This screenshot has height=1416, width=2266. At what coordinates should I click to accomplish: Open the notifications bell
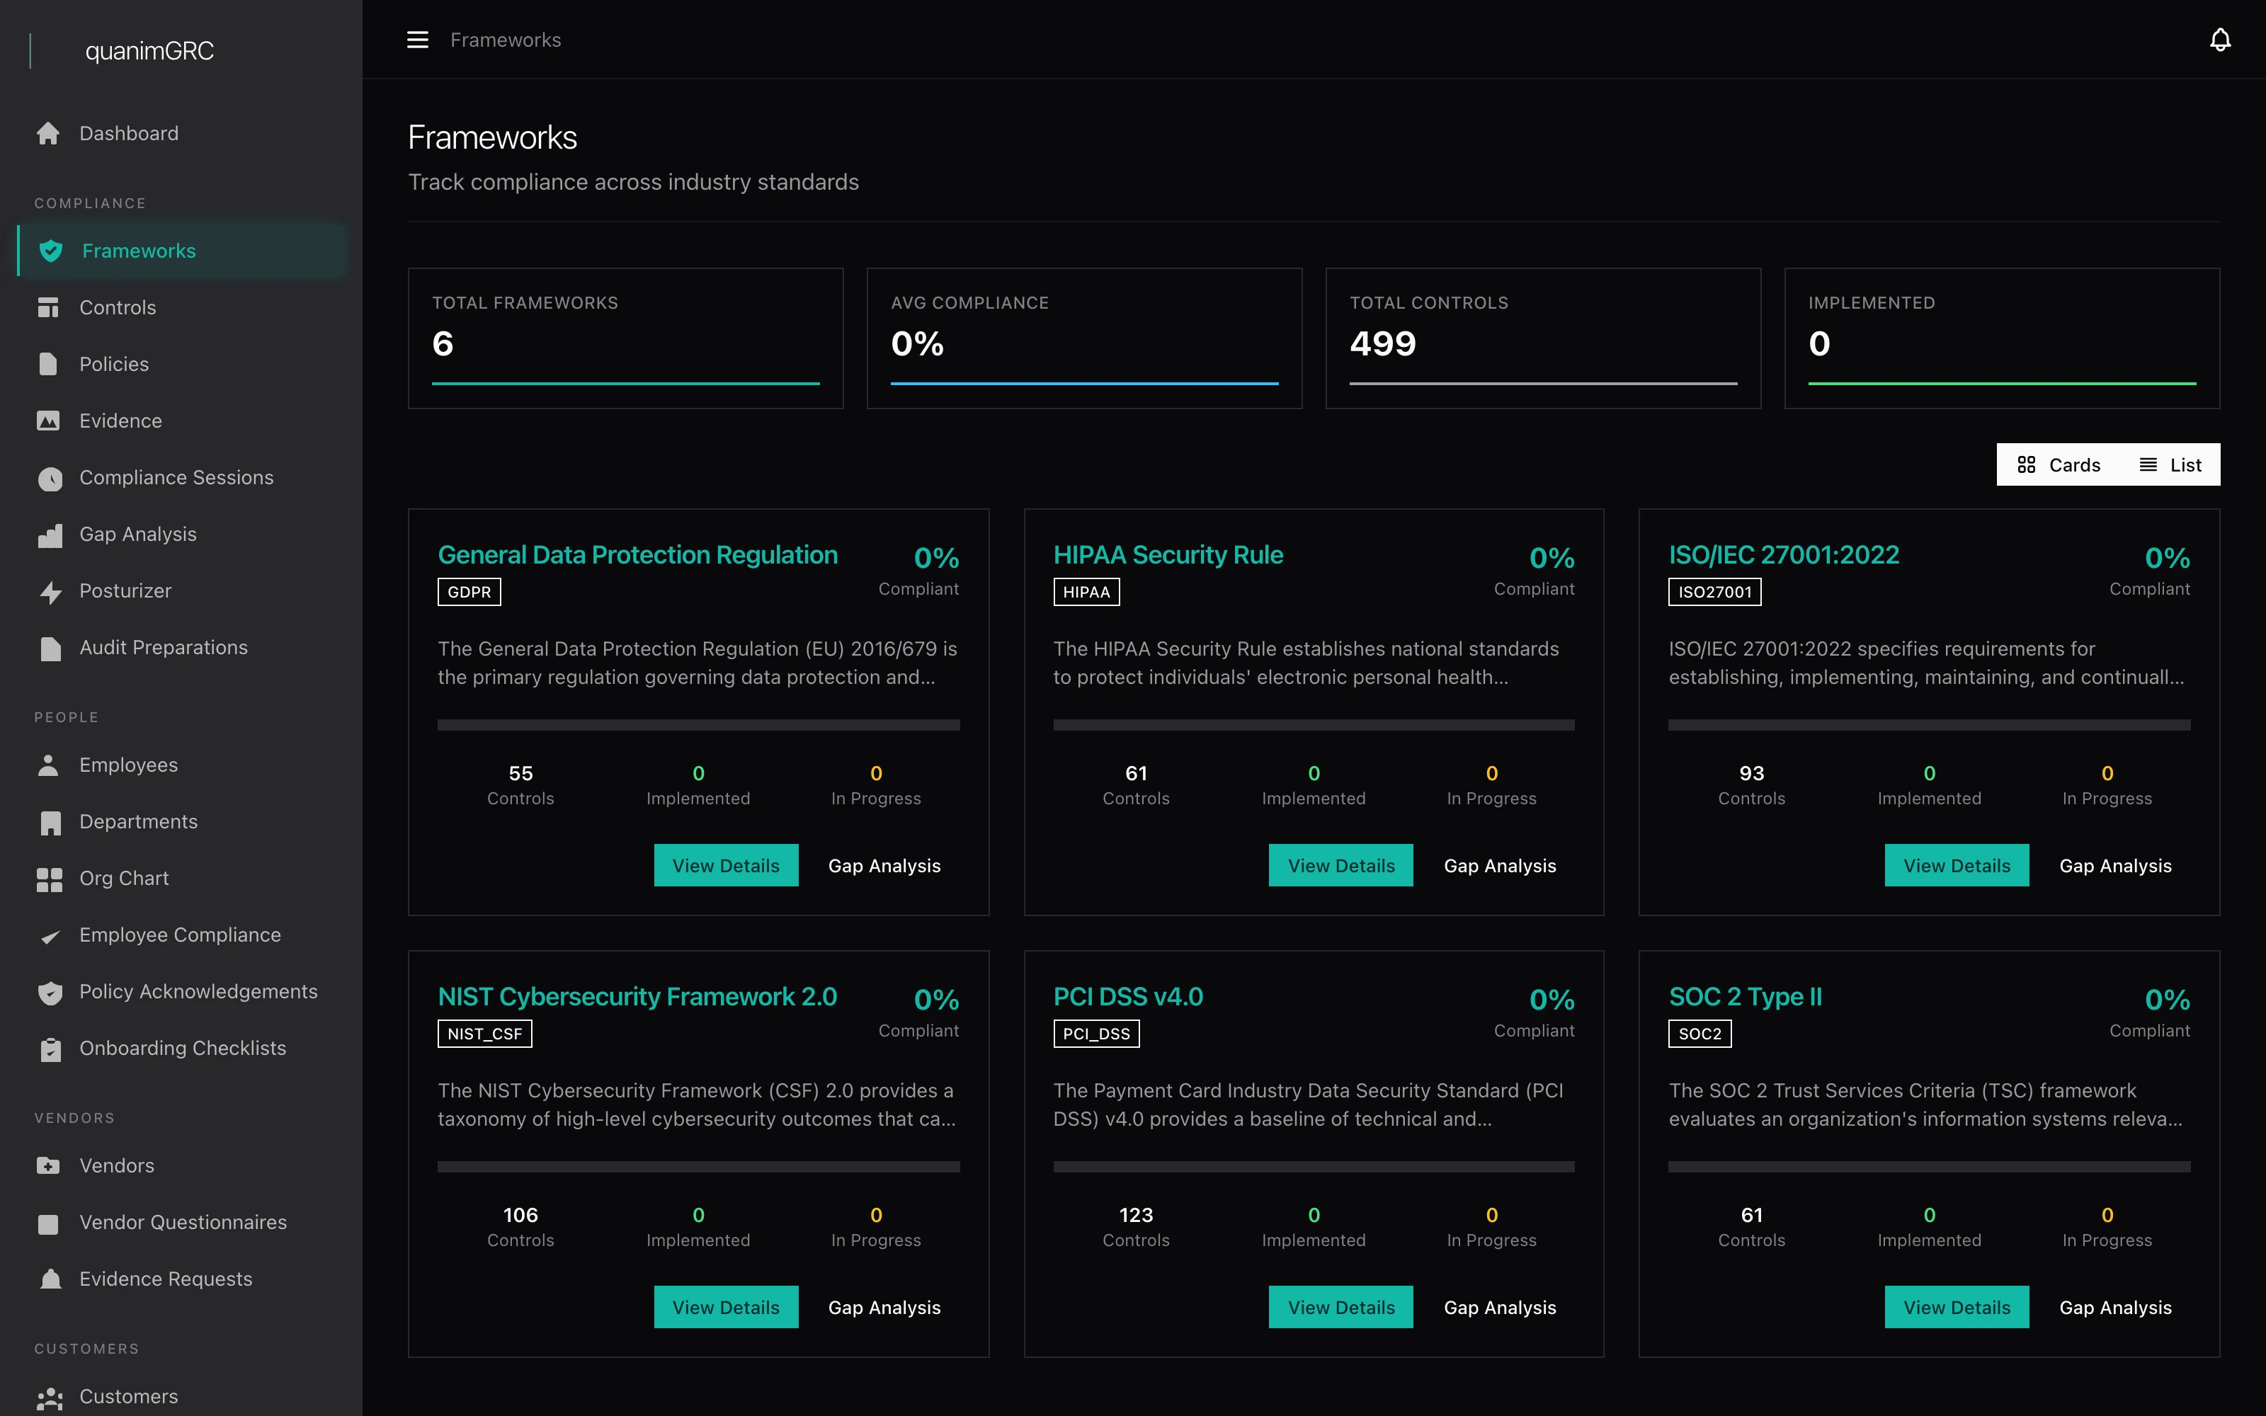(x=2219, y=40)
